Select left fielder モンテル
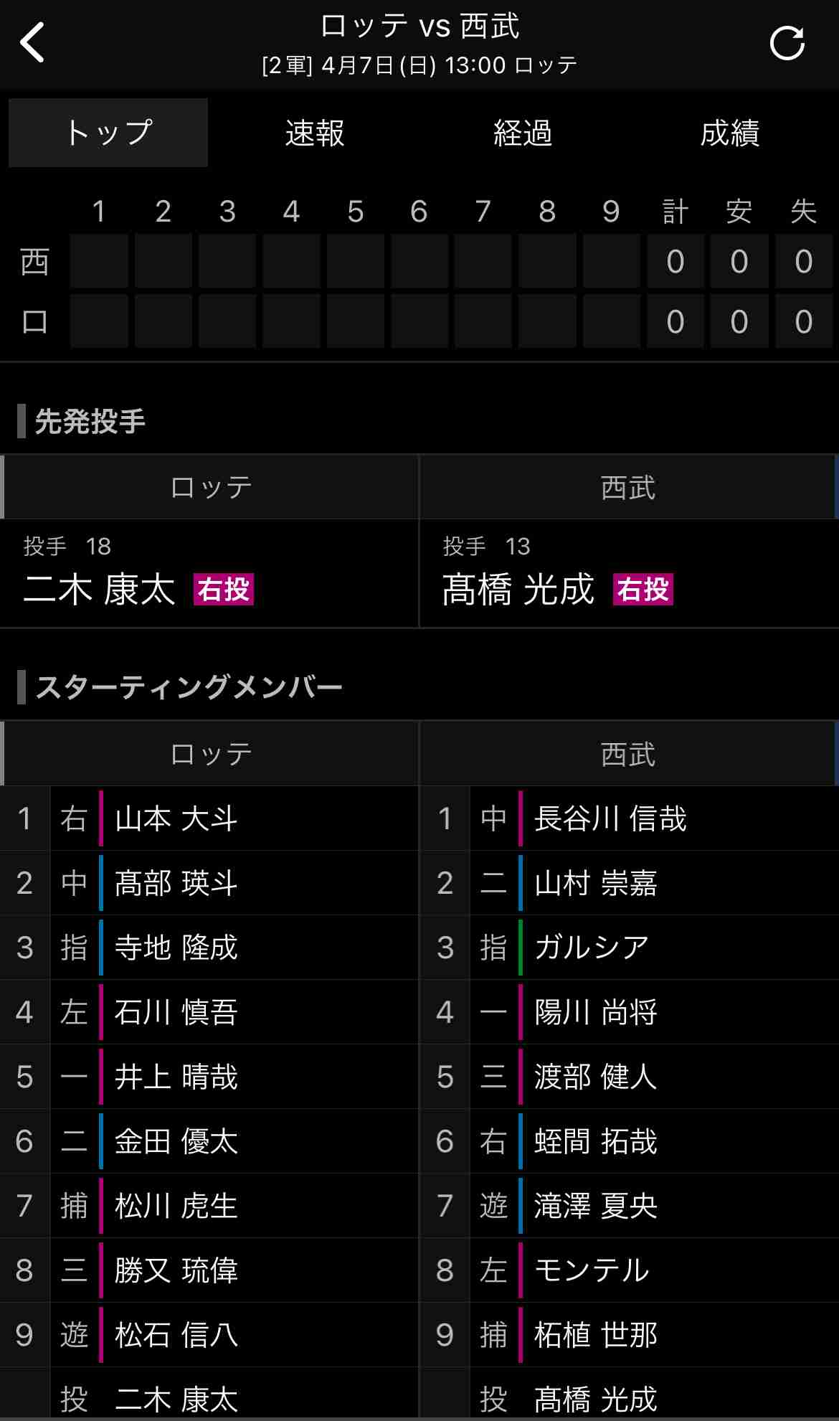The height and width of the screenshot is (1421, 839). click(592, 1270)
